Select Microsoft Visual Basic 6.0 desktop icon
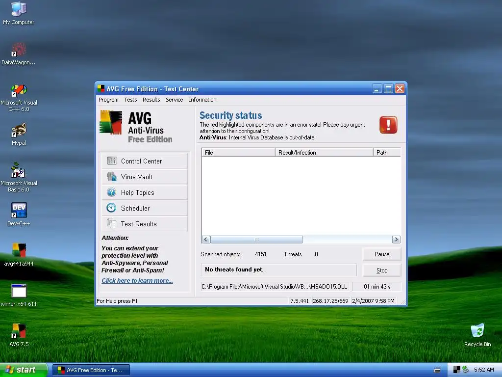 pos(19,177)
